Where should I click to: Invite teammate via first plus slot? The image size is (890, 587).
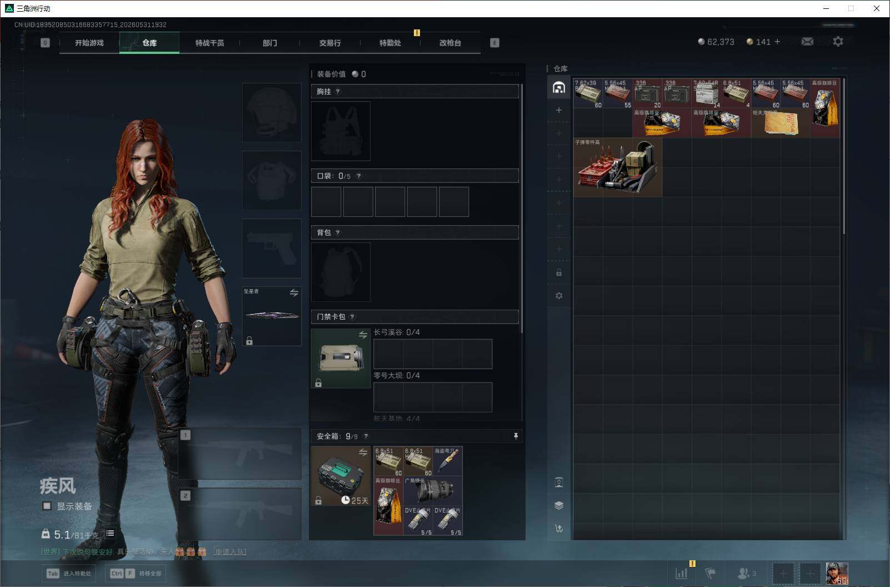783,573
